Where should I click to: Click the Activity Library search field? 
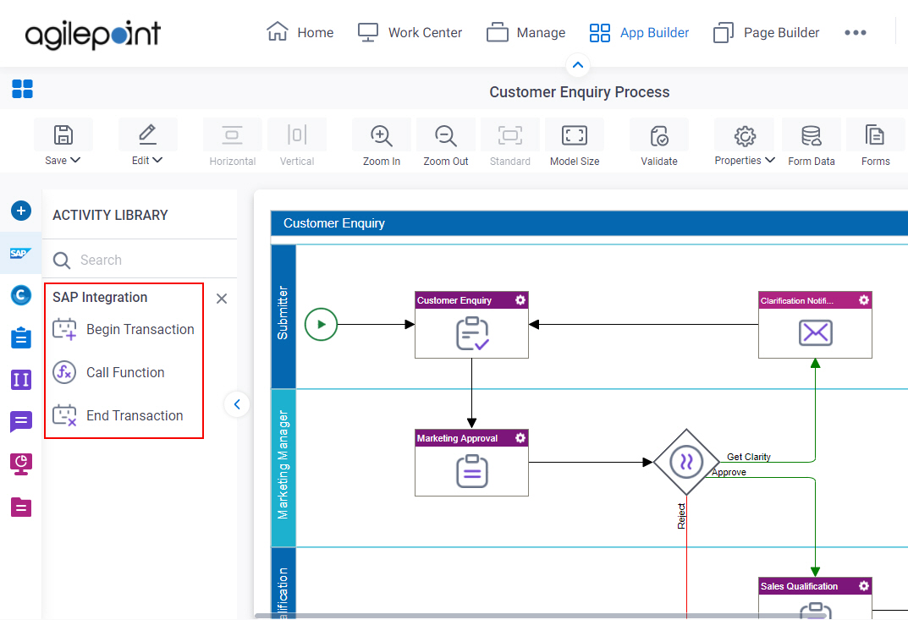140,260
